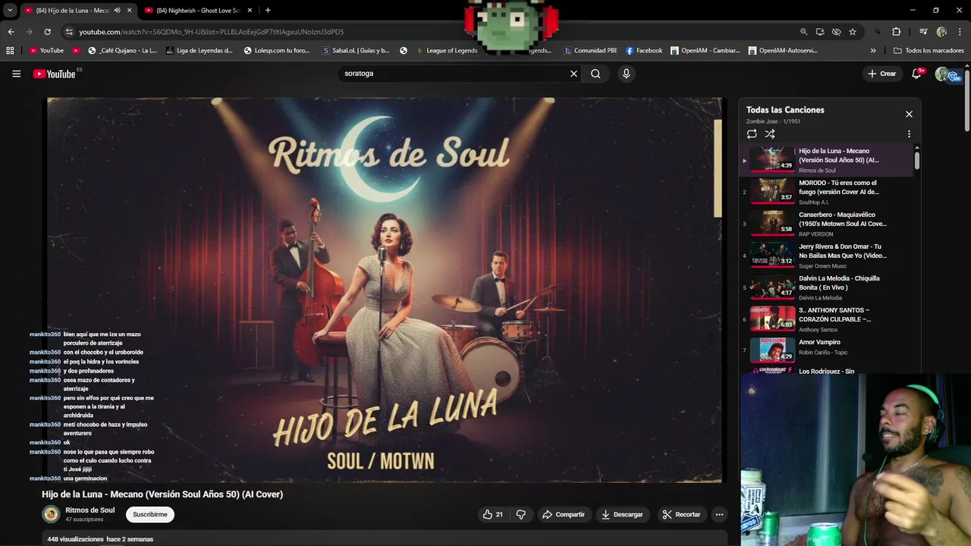View site information icon in address bar
The height and width of the screenshot is (546, 971).
pyautogui.click(x=69, y=32)
